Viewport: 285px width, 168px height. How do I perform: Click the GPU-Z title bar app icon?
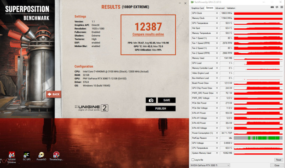[x=192, y=2]
